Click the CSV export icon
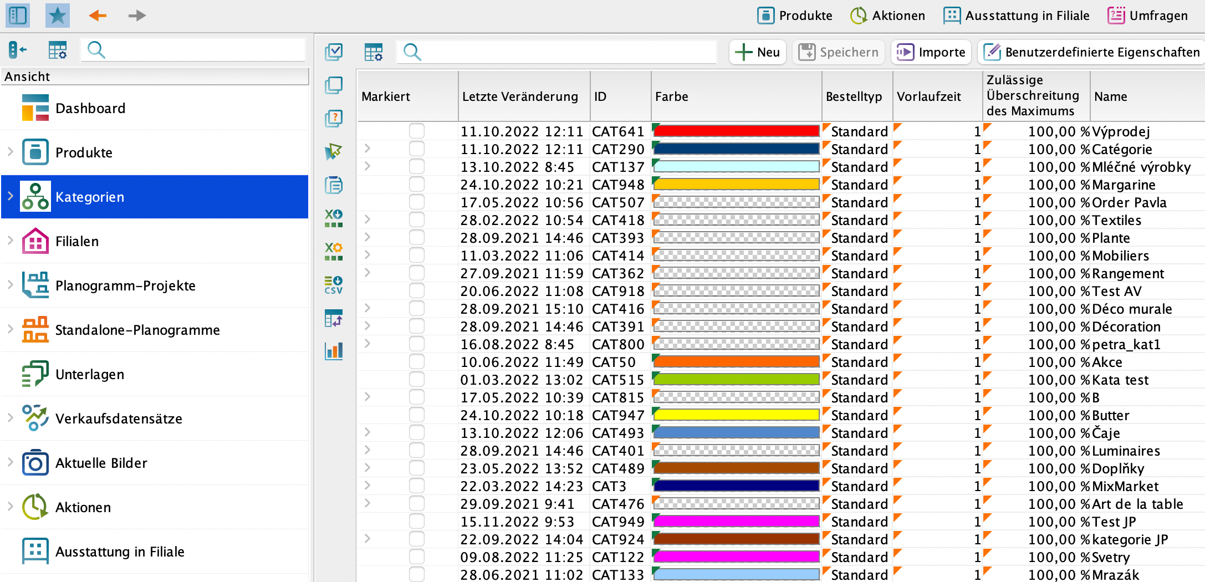 (x=334, y=285)
